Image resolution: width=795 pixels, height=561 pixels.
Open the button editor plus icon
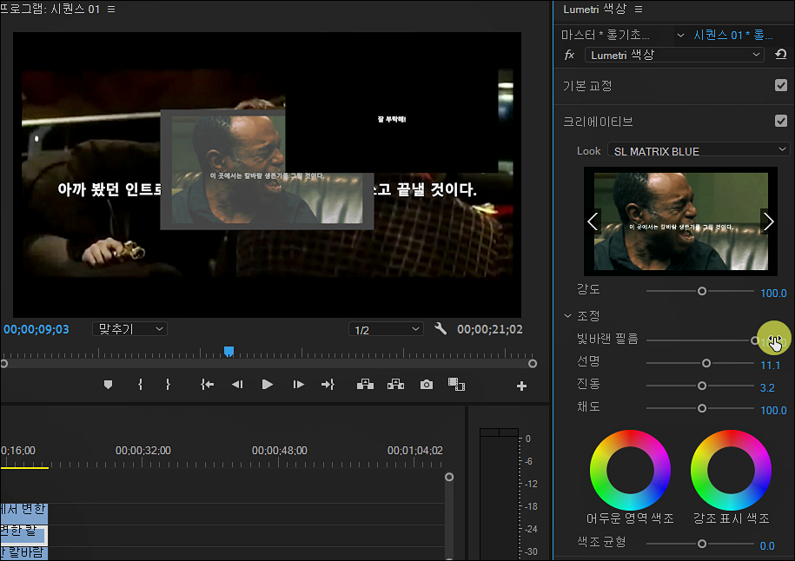(x=521, y=386)
